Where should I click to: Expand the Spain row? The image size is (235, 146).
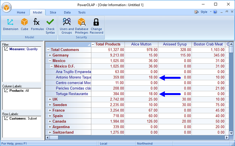point(50,116)
